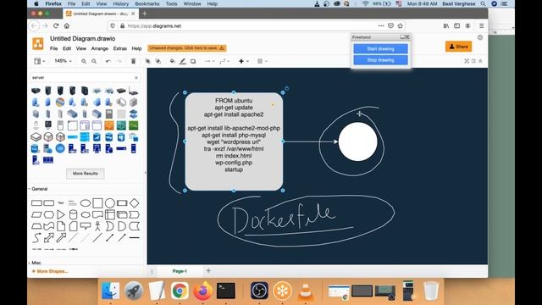The width and height of the screenshot is (542, 305).
Task: Open More Shapes link
Action: [x=50, y=271]
